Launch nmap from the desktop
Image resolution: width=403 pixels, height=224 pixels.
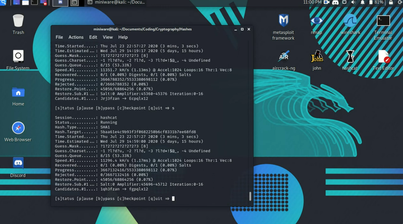(317, 21)
